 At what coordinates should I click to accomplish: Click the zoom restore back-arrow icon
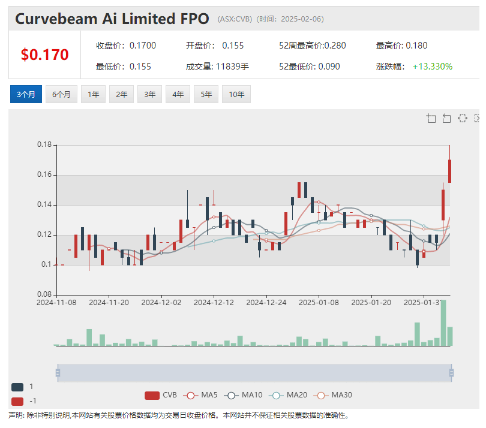pyautogui.click(x=446, y=118)
